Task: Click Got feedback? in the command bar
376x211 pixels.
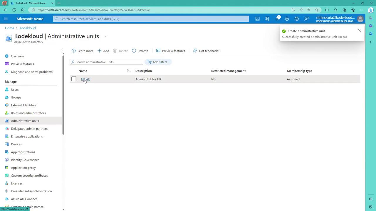Action: click(x=206, y=51)
